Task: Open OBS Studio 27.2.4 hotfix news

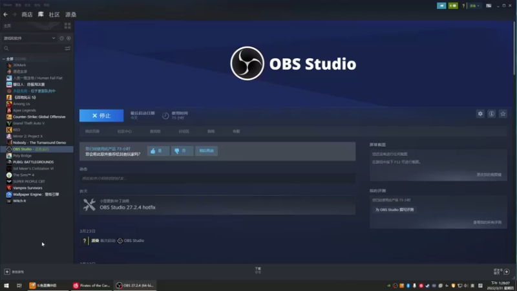Action: tap(127, 207)
